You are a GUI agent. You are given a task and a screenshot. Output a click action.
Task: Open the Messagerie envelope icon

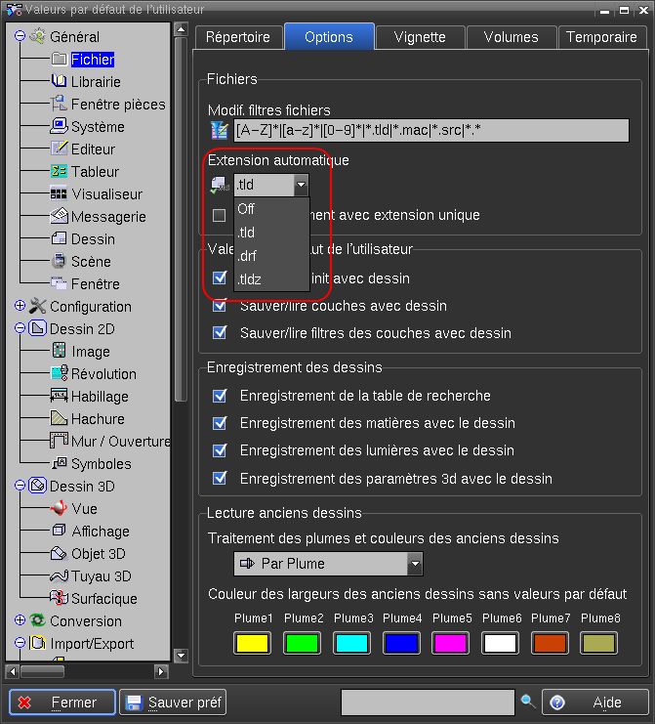59,217
